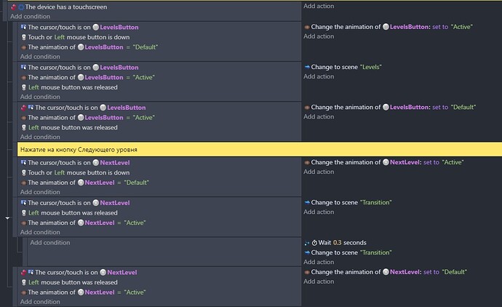Edit the "Levels" scene name parameter
Screen dimensions: 502x307
(x=371, y=67)
